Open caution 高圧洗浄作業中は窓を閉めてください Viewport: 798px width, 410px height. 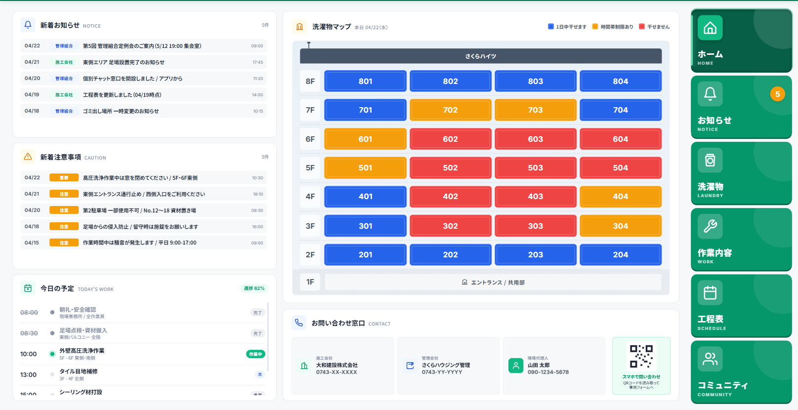point(144,178)
